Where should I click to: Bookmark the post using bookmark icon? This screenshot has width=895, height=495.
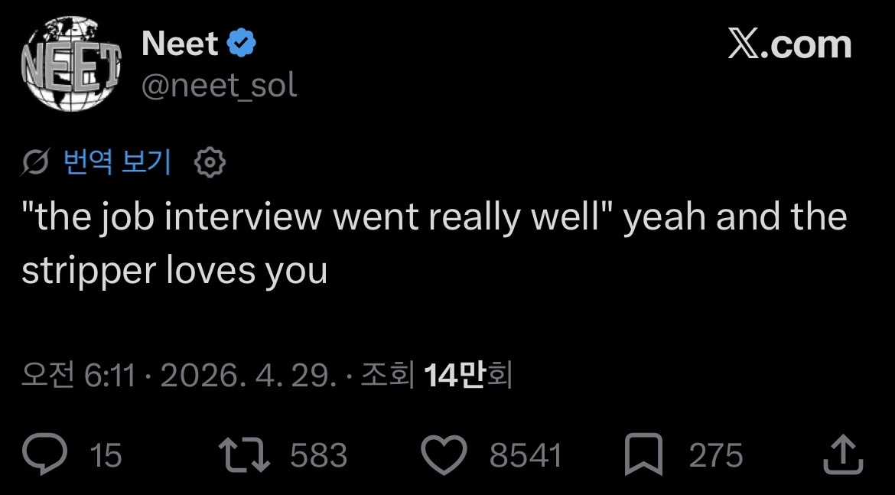644,455
